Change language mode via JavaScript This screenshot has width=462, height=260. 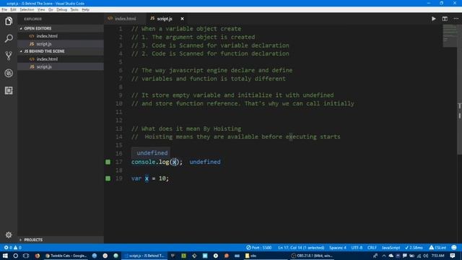tap(391, 248)
